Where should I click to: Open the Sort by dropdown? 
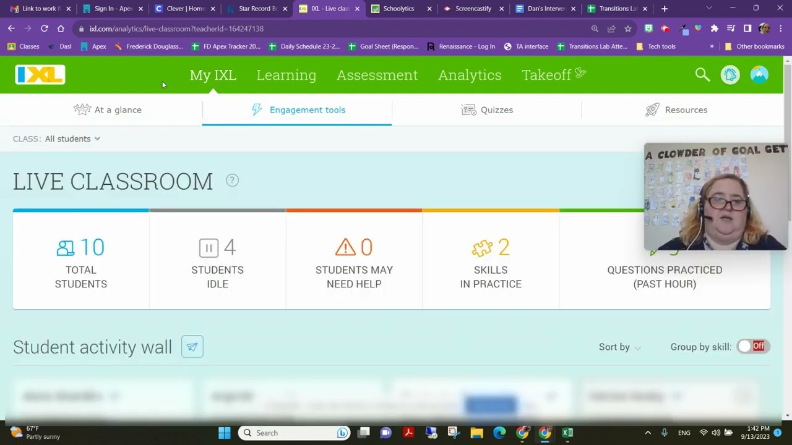619,347
